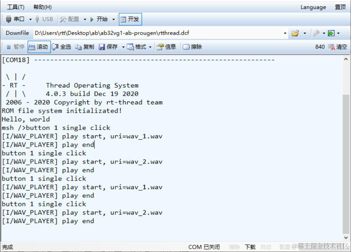Enable the 擦除 erase checkbox

tap(186, 47)
